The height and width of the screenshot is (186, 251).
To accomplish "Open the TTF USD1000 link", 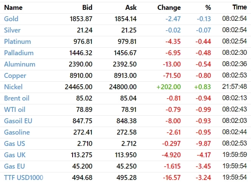I will tap(23, 178).
